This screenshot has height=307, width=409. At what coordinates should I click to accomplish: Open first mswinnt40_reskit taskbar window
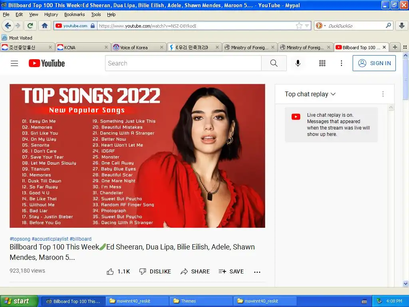click(x=137, y=301)
